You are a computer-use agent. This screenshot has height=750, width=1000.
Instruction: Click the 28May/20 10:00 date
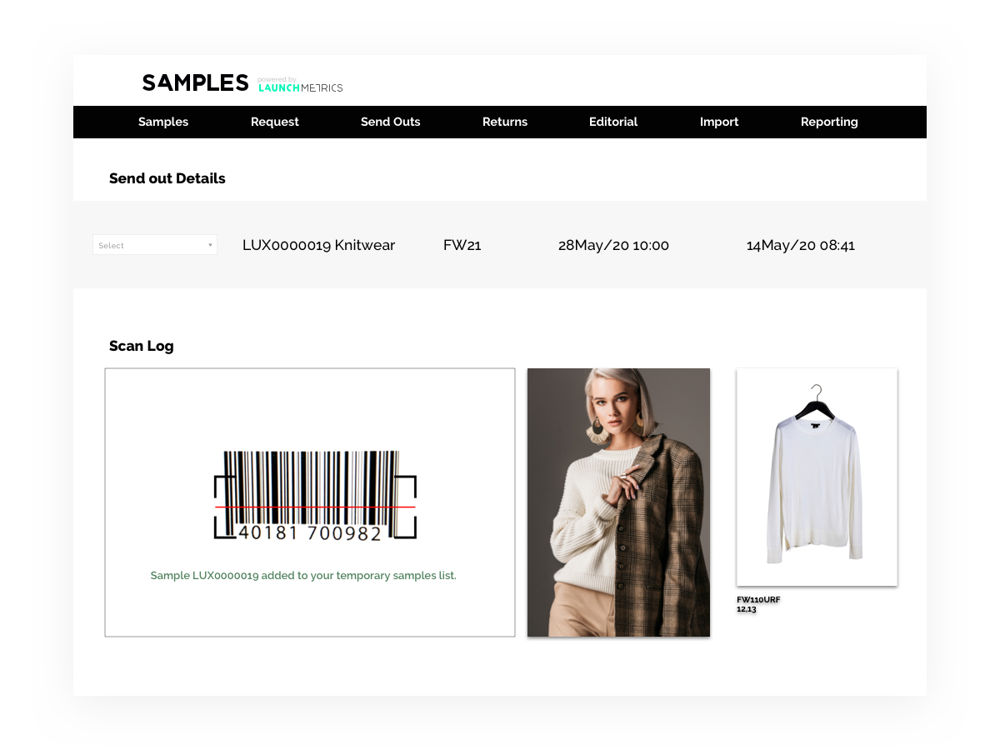[x=613, y=245]
